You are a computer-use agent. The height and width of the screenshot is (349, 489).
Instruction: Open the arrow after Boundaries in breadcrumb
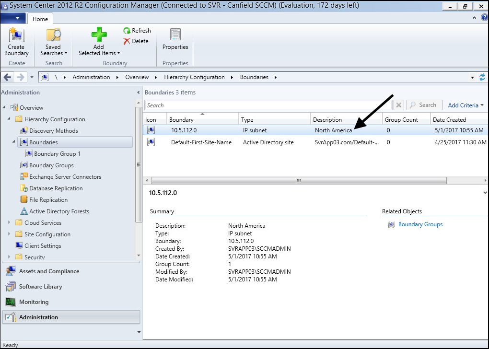click(x=276, y=77)
